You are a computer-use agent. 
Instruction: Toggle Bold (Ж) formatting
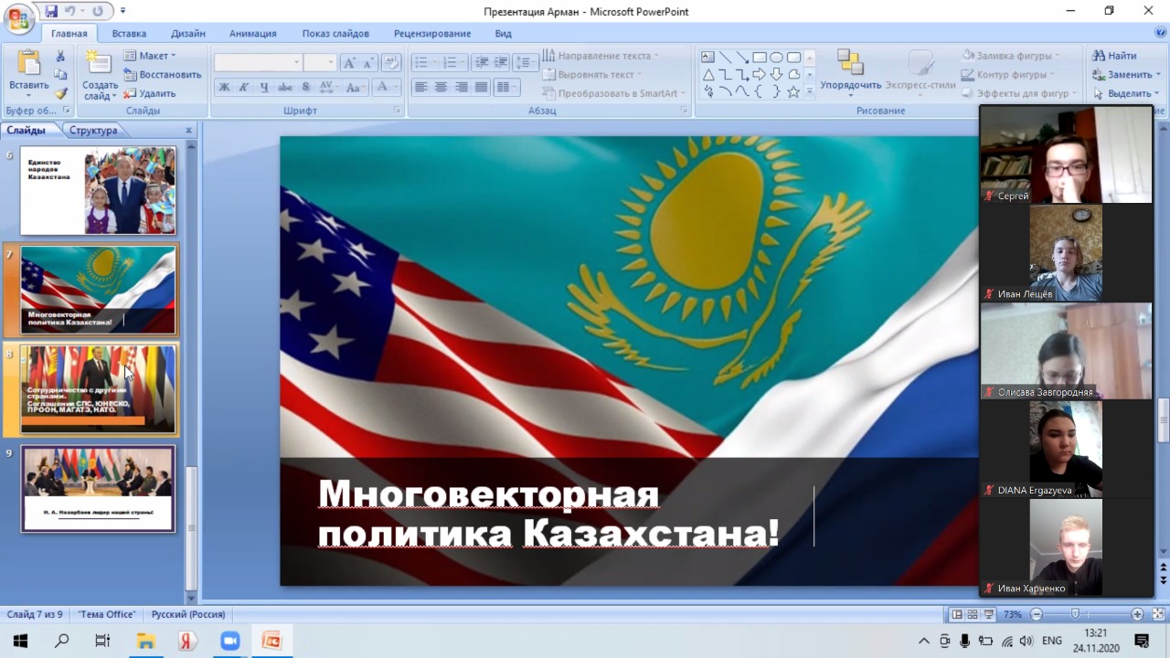[x=224, y=88]
